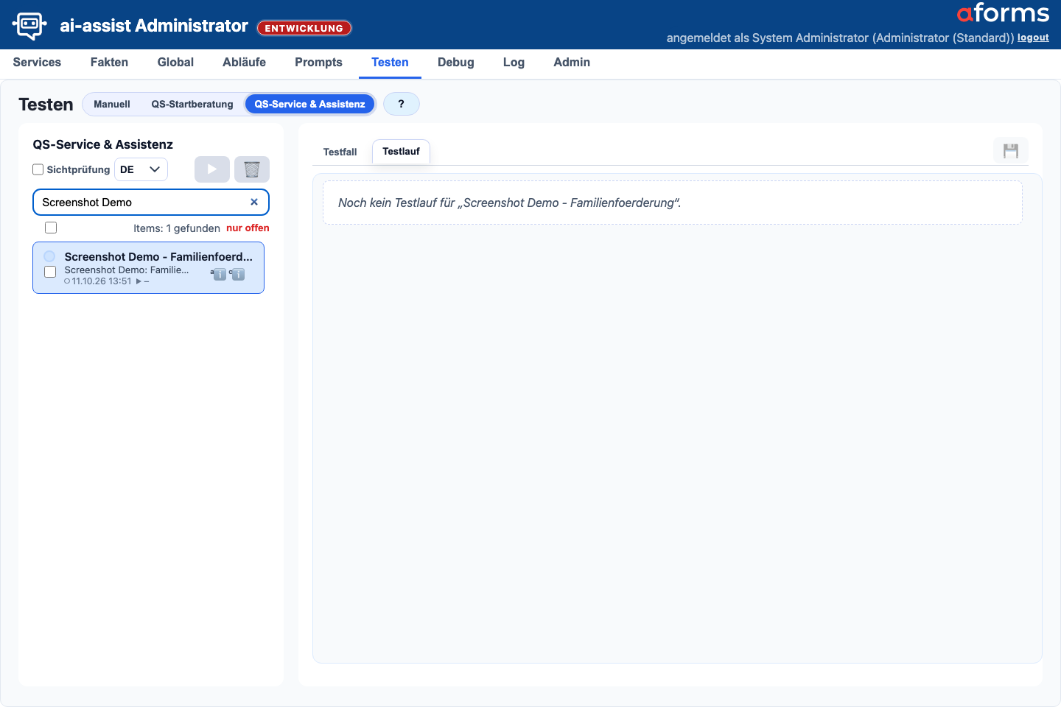Viewport: 1061px width, 707px height.
Task: Select the QS-Service & Assistenz pill
Action: coord(310,104)
